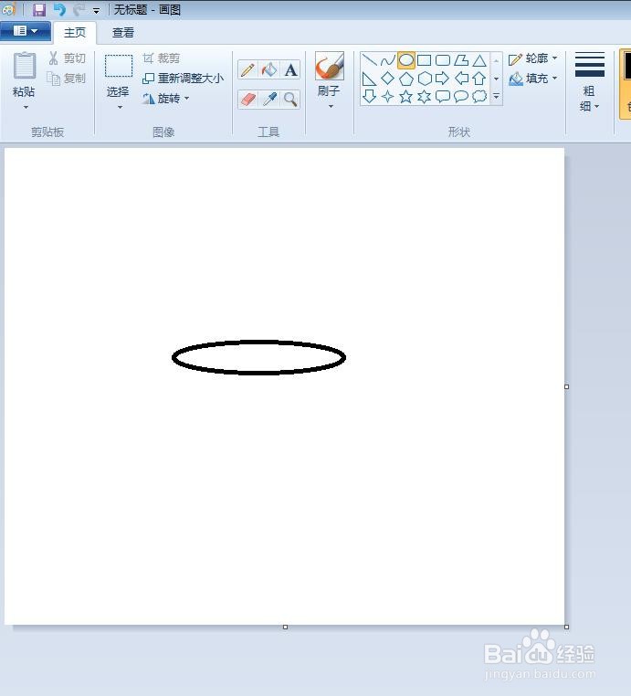Choose the Pentagon shape
The width and height of the screenshot is (631, 696).
[406, 79]
